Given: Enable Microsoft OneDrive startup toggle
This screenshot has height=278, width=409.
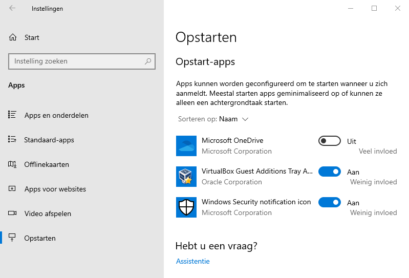Looking at the screenshot, I should [x=329, y=141].
